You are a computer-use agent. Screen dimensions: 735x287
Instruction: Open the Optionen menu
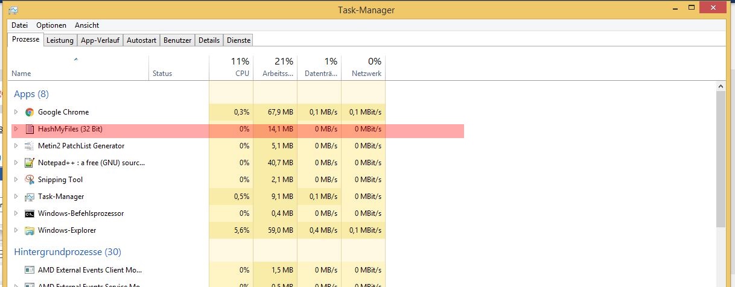(51, 25)
